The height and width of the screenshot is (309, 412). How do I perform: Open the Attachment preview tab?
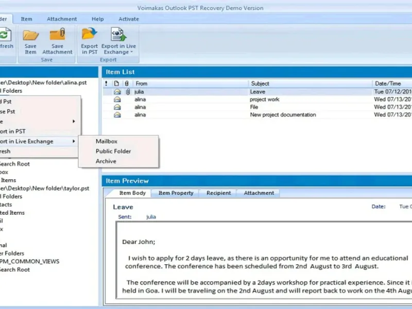click(x=259, y=193)
